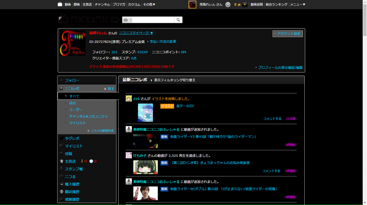This screenshot has height=205, width=367.
Task: Click コメントする on 灯もみ子 post
Action: pyautogui.click(x=271, y=171)
